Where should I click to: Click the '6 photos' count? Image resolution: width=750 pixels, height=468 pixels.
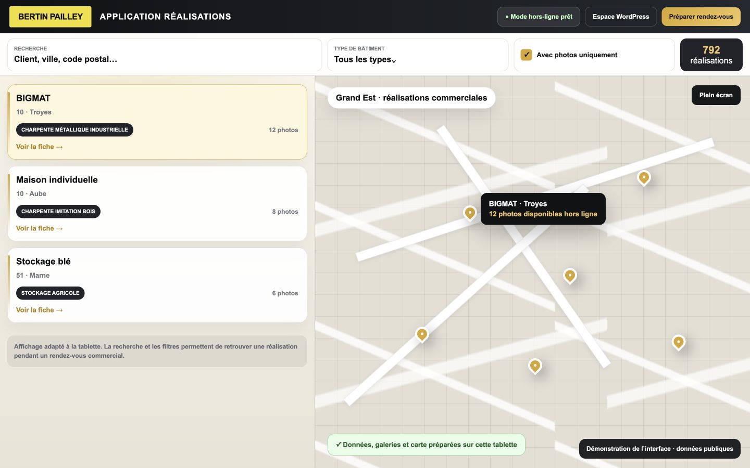click(x=285, y=293)
